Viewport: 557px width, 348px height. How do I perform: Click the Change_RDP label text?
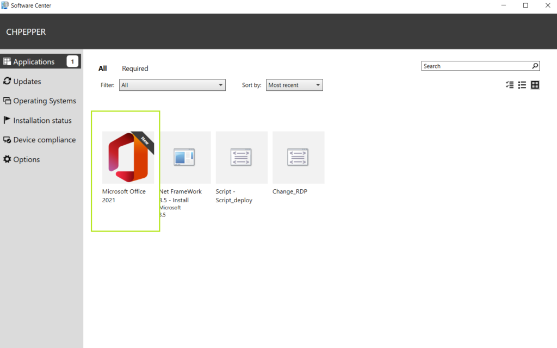pyautogui.click(x=290, y=191)
